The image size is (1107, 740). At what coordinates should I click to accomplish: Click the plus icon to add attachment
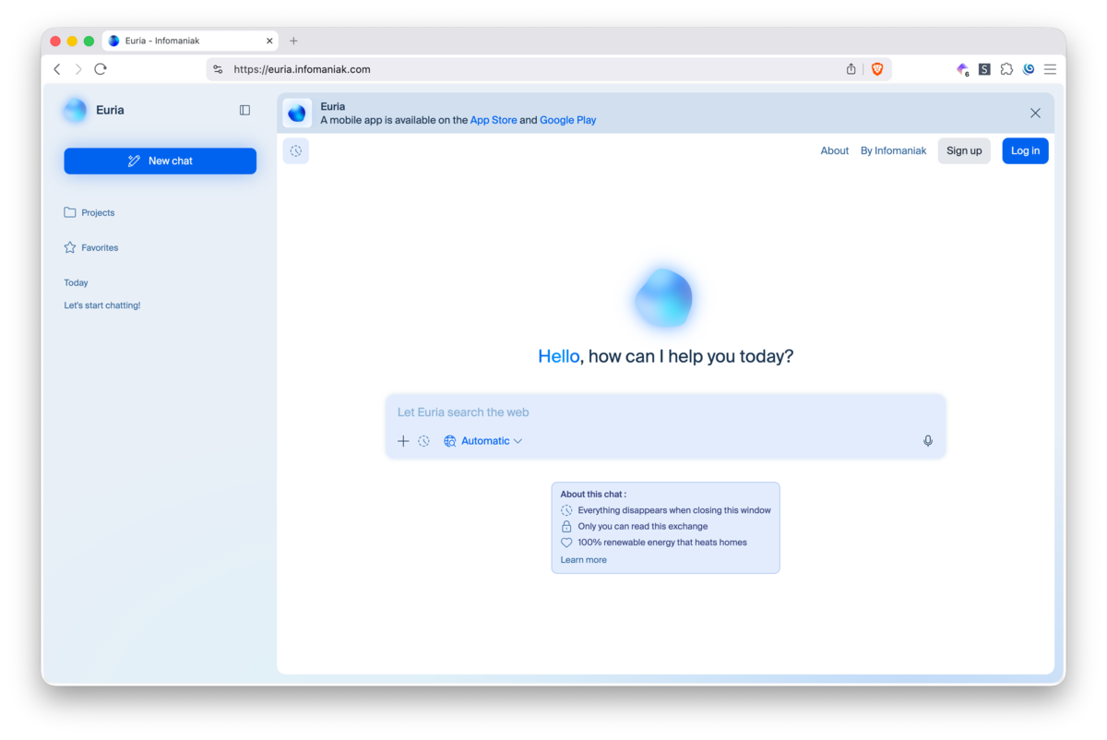point(403,441)
